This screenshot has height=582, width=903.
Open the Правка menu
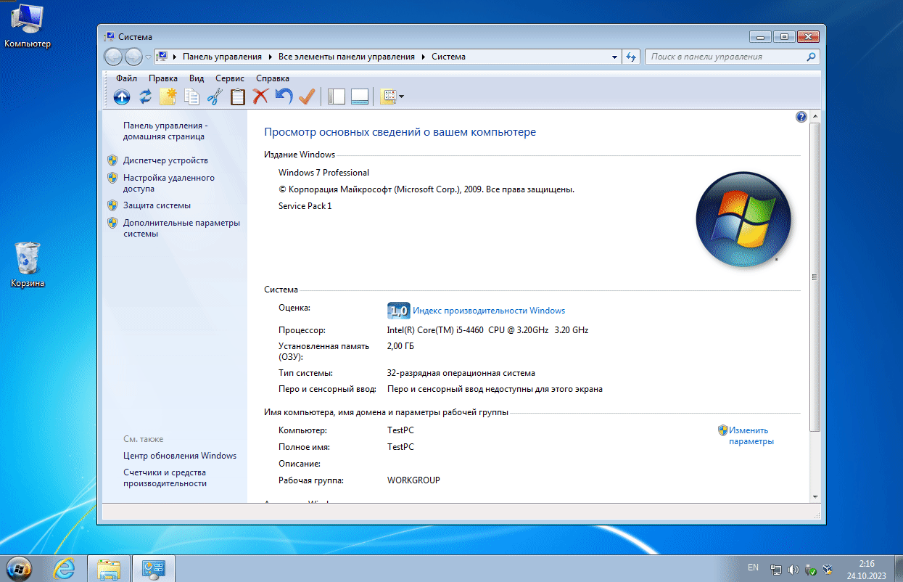coord(163,78)
